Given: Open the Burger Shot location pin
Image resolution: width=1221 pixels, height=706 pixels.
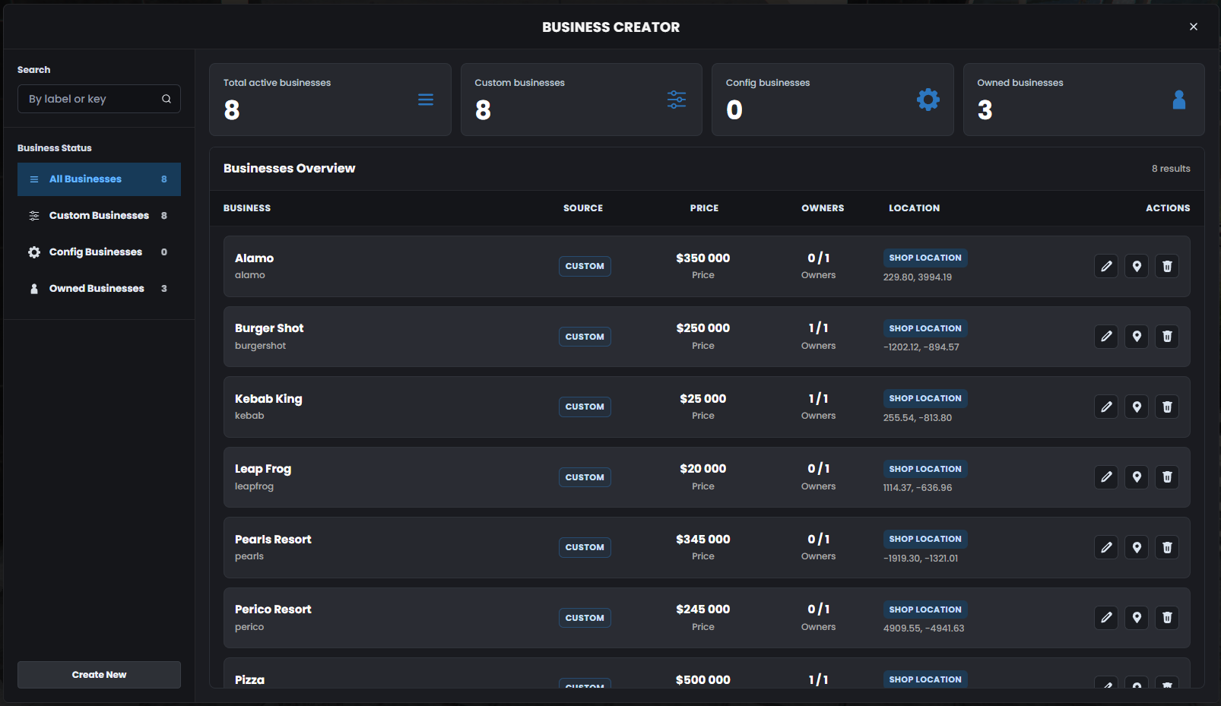Looking at the screenshot, I should (x=1137, y=337).
